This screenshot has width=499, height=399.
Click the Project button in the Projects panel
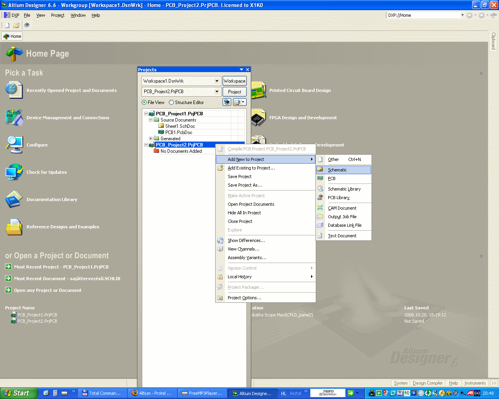(235, 92)
